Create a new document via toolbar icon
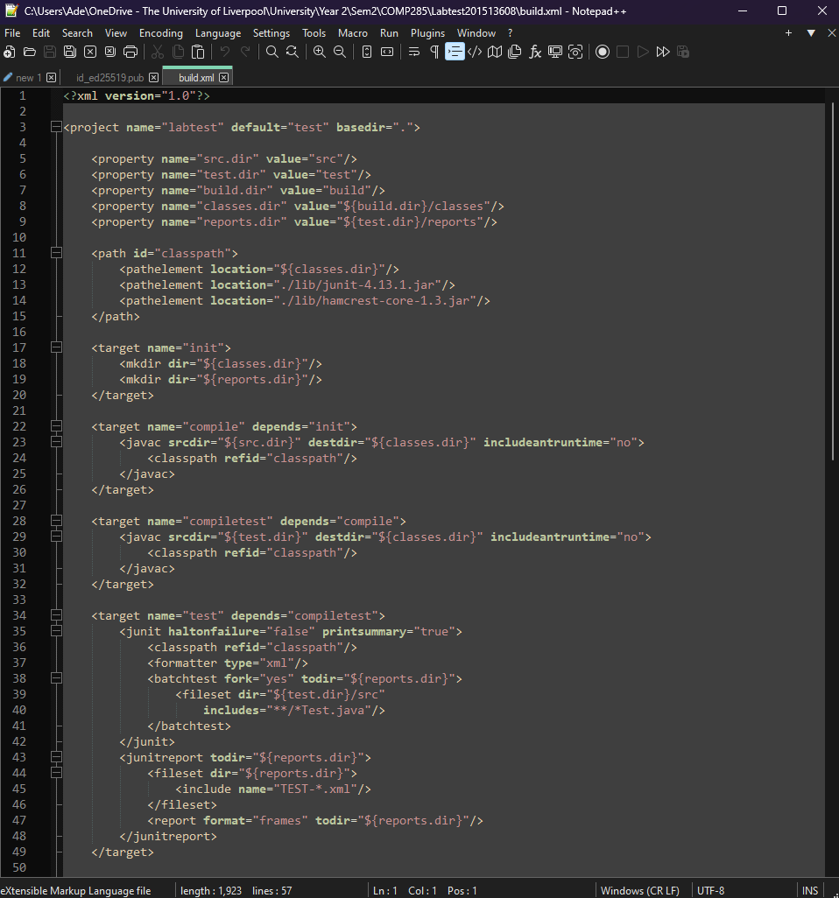 click(x=10, y=53)
